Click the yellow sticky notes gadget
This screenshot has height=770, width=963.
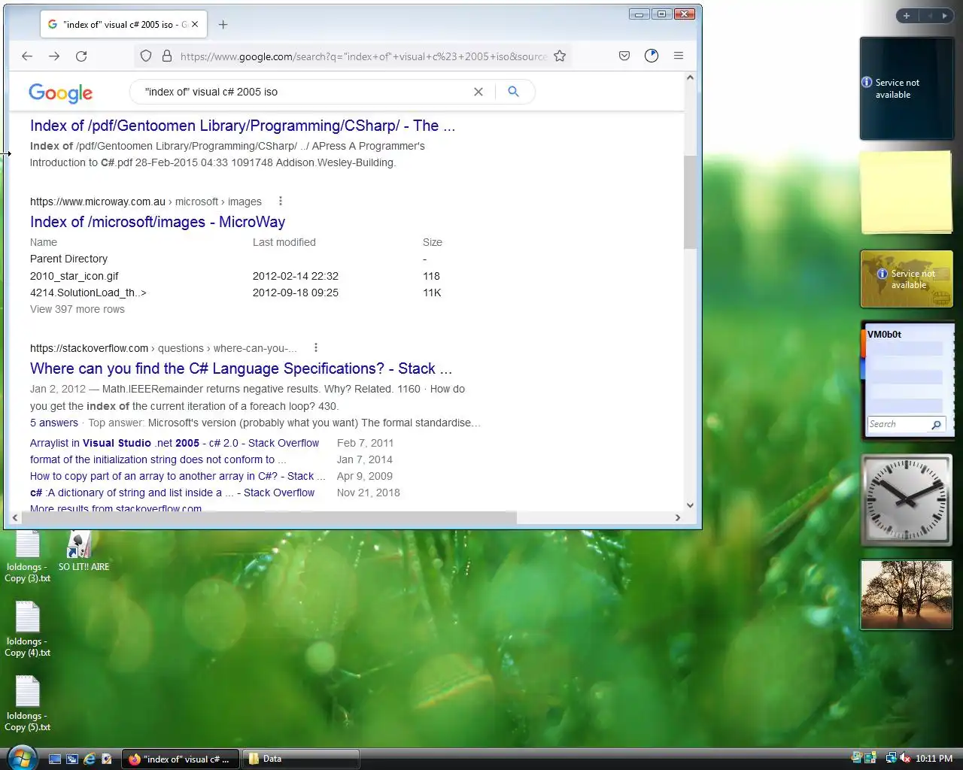coord(906,192)
